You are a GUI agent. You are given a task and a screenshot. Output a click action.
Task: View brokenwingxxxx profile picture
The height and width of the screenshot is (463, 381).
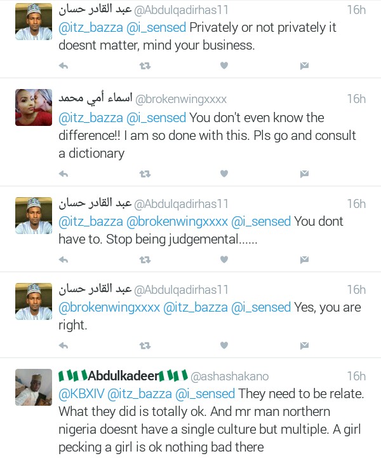pyautogui.click(x=34, y=107)
